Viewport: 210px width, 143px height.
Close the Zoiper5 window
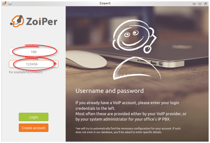coord(206,3)
